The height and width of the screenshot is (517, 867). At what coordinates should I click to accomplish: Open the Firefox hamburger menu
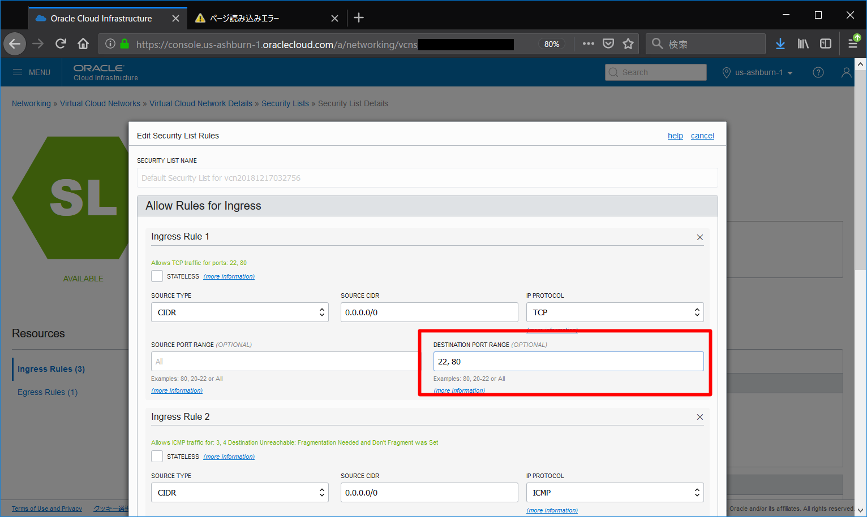point(853,44)
